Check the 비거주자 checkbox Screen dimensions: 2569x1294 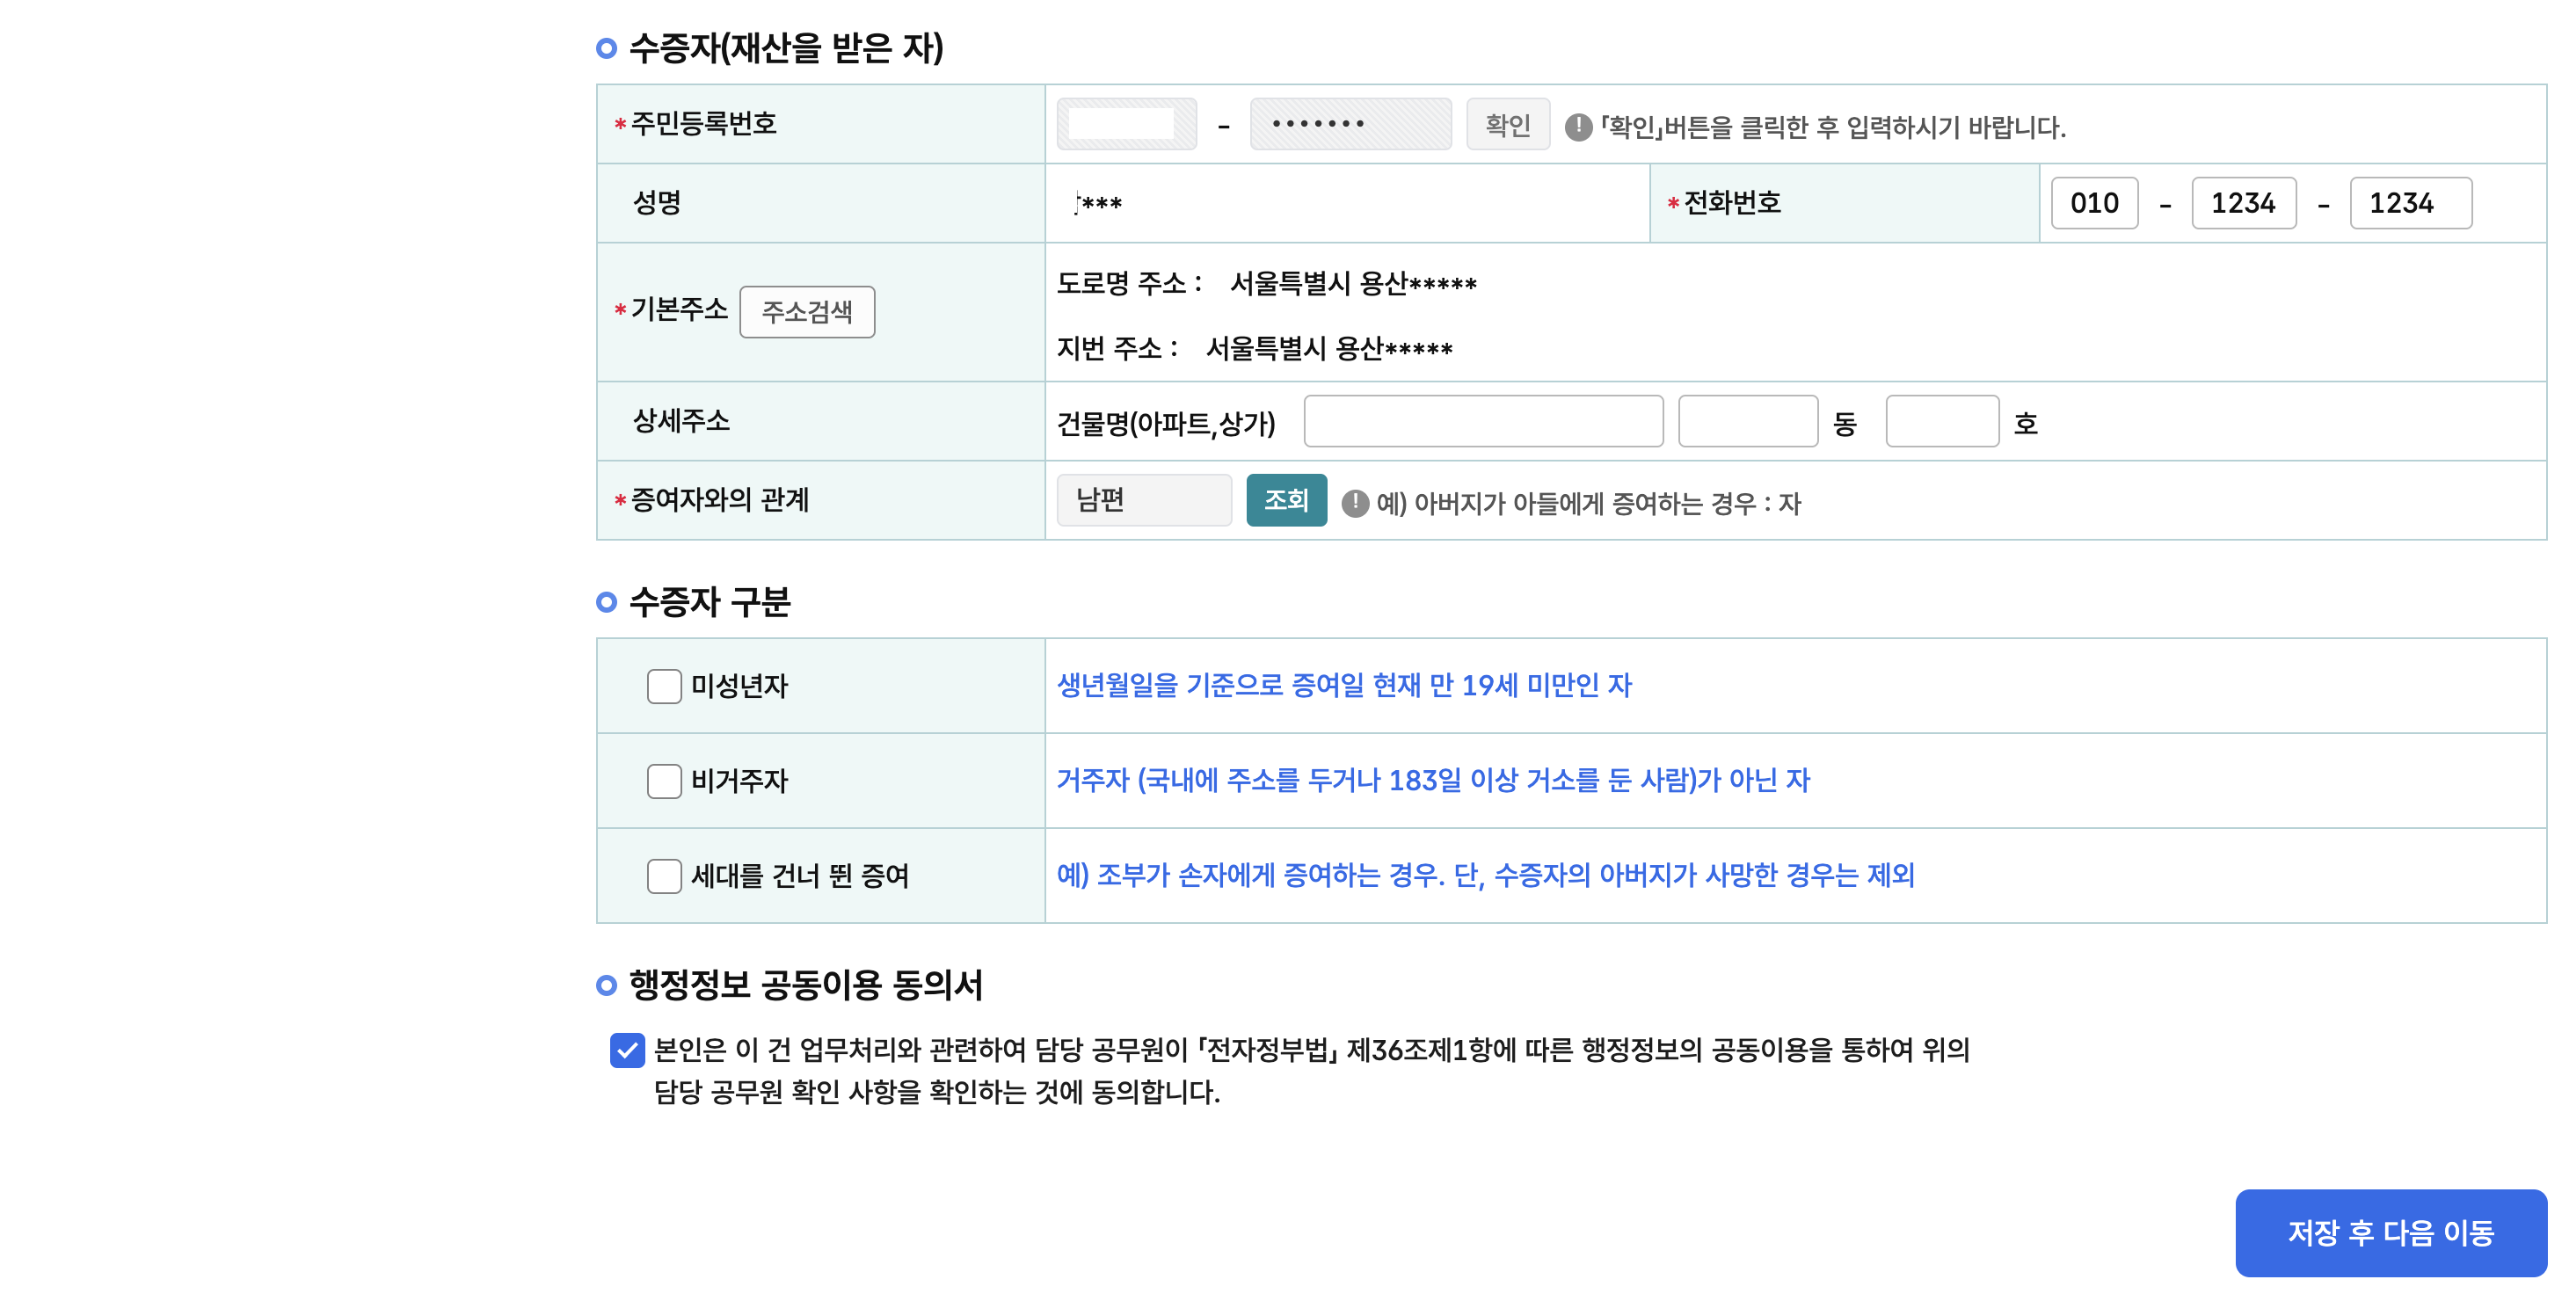click(x=664, y=781)
